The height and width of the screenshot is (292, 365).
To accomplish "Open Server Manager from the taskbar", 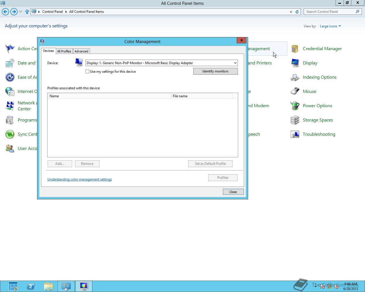I will pyautogui.click(x=13, y=286).
